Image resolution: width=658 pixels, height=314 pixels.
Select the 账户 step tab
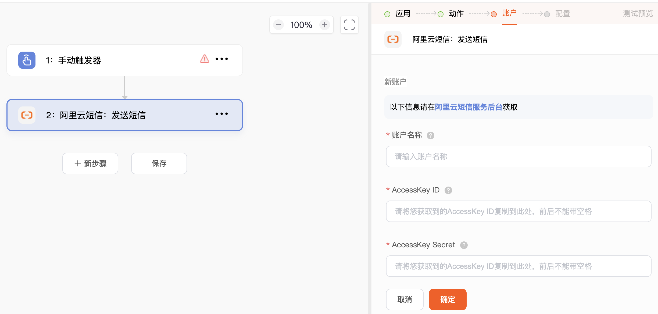509,13
